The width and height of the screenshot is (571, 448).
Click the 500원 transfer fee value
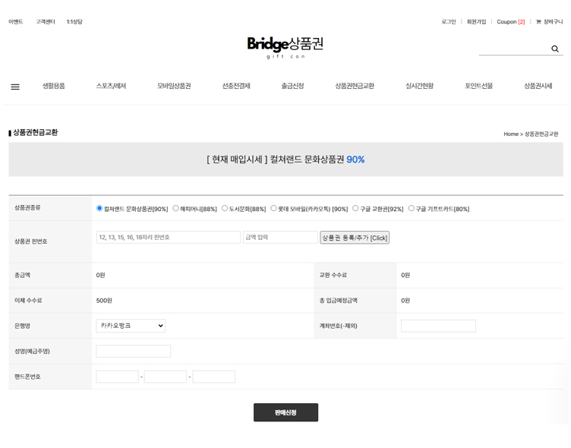pos(104,301)
